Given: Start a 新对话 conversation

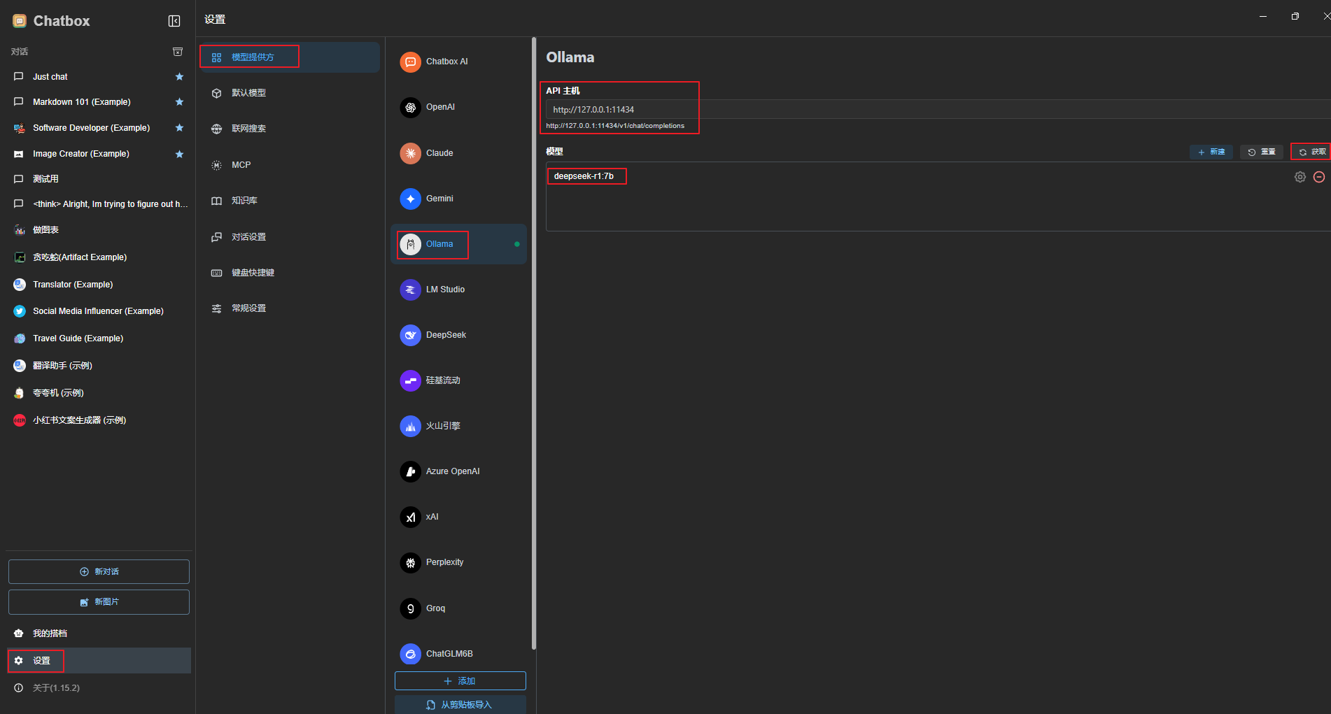Looking at the screenshot, I should (99, 572).
